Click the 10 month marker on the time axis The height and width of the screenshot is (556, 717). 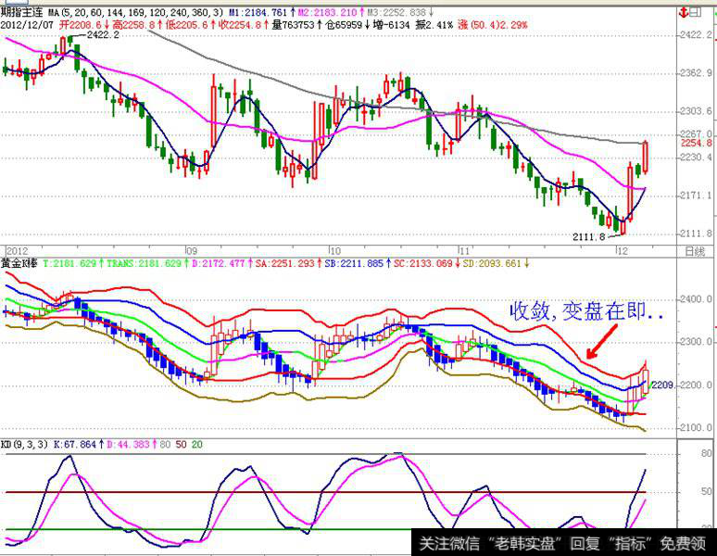click(335, 251)
